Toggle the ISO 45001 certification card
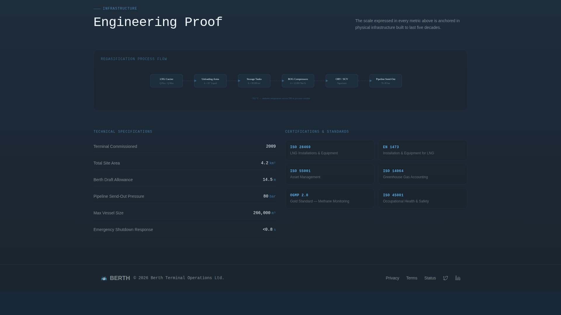 [422, 198]
